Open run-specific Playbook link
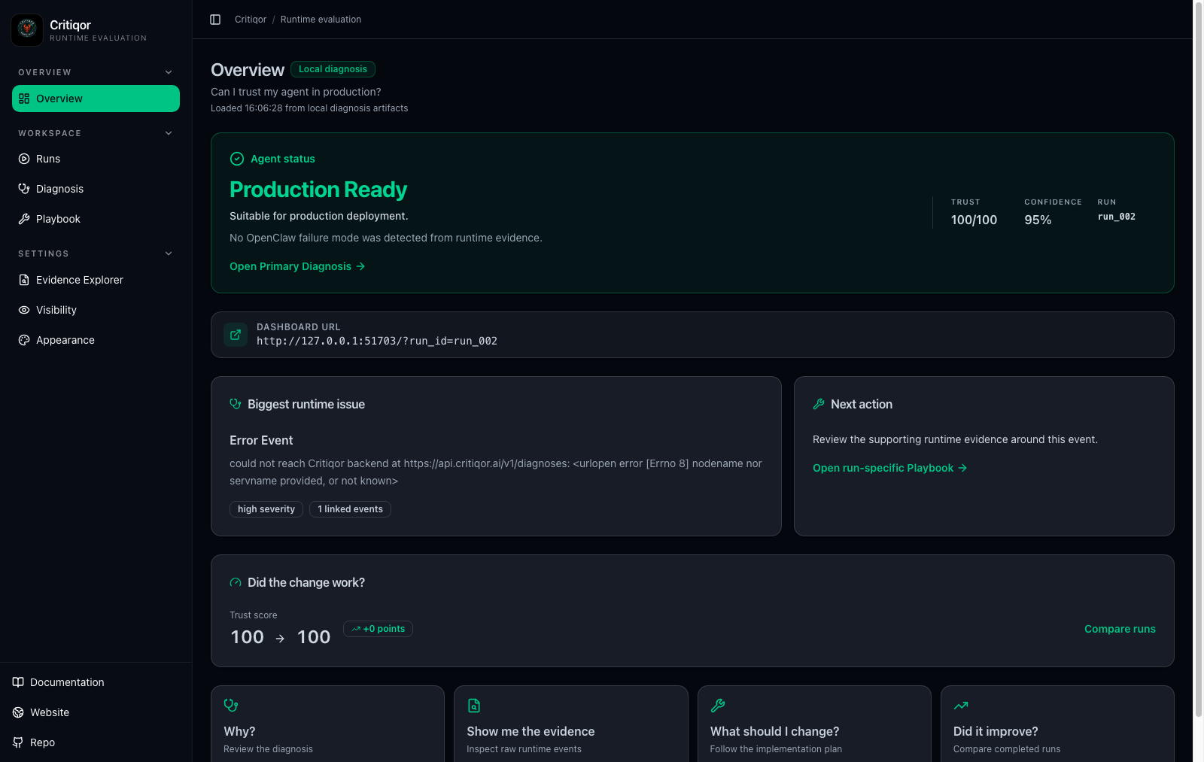This screenshot has width=1204, height=762. pyautogui.click(x=889, y=468)
